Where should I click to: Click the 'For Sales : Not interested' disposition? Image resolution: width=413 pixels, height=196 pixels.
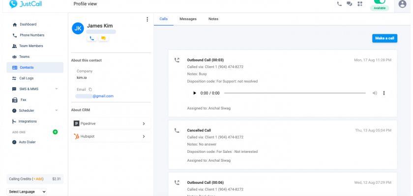click(237, 152)
